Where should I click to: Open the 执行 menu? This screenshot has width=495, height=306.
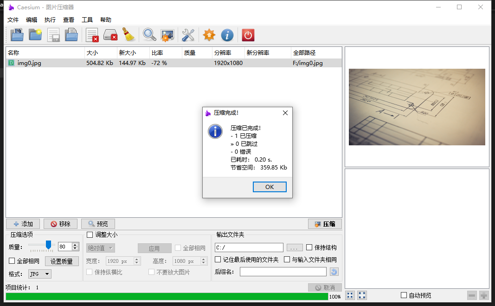tap(50, 20)
